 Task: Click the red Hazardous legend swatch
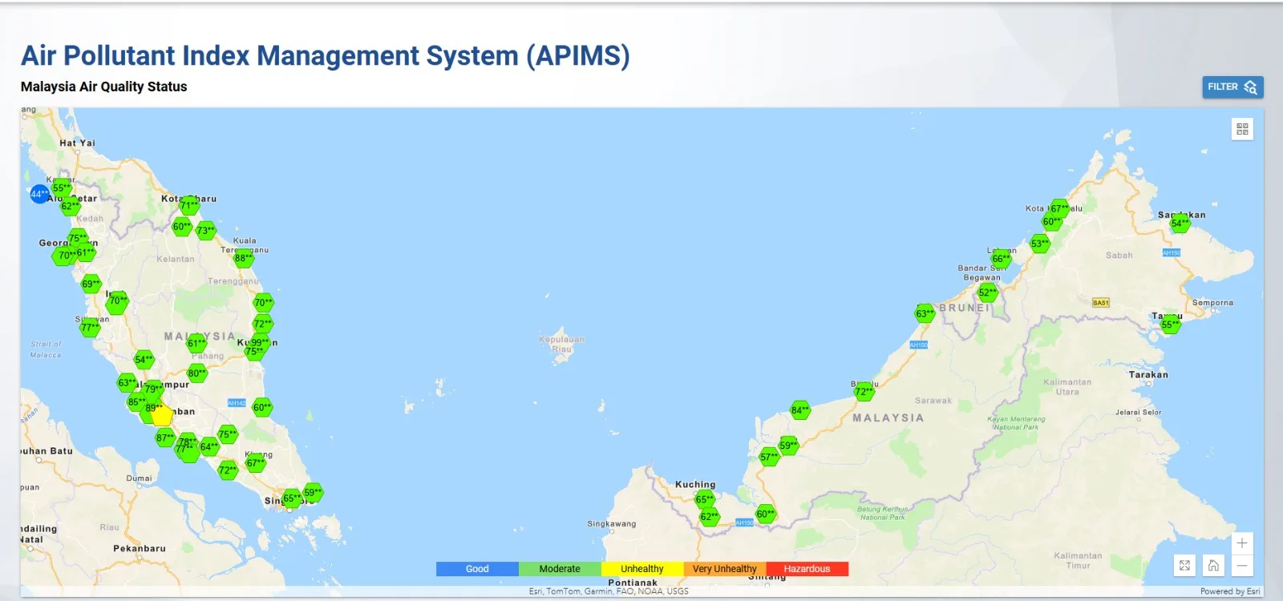pos(807,569)
